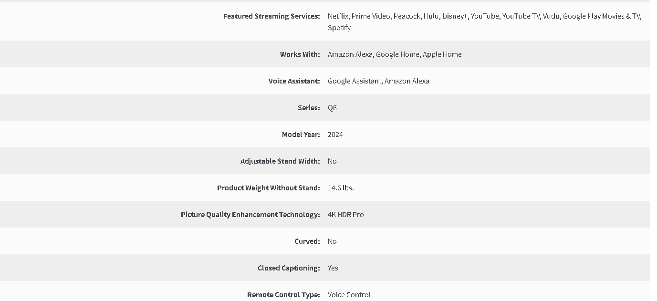Screen dimensions: 657x301
Task: Click the Adjustable Stand Width label
Action: coord(280,161)
